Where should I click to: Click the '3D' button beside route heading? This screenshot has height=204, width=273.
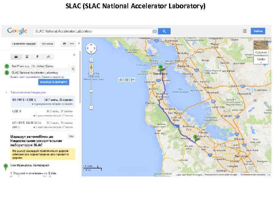pos(71,136)
